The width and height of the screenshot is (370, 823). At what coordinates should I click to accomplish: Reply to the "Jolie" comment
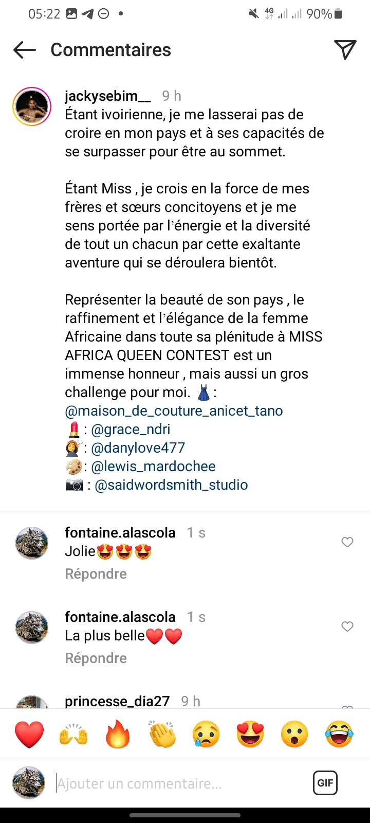click(96, 574)
